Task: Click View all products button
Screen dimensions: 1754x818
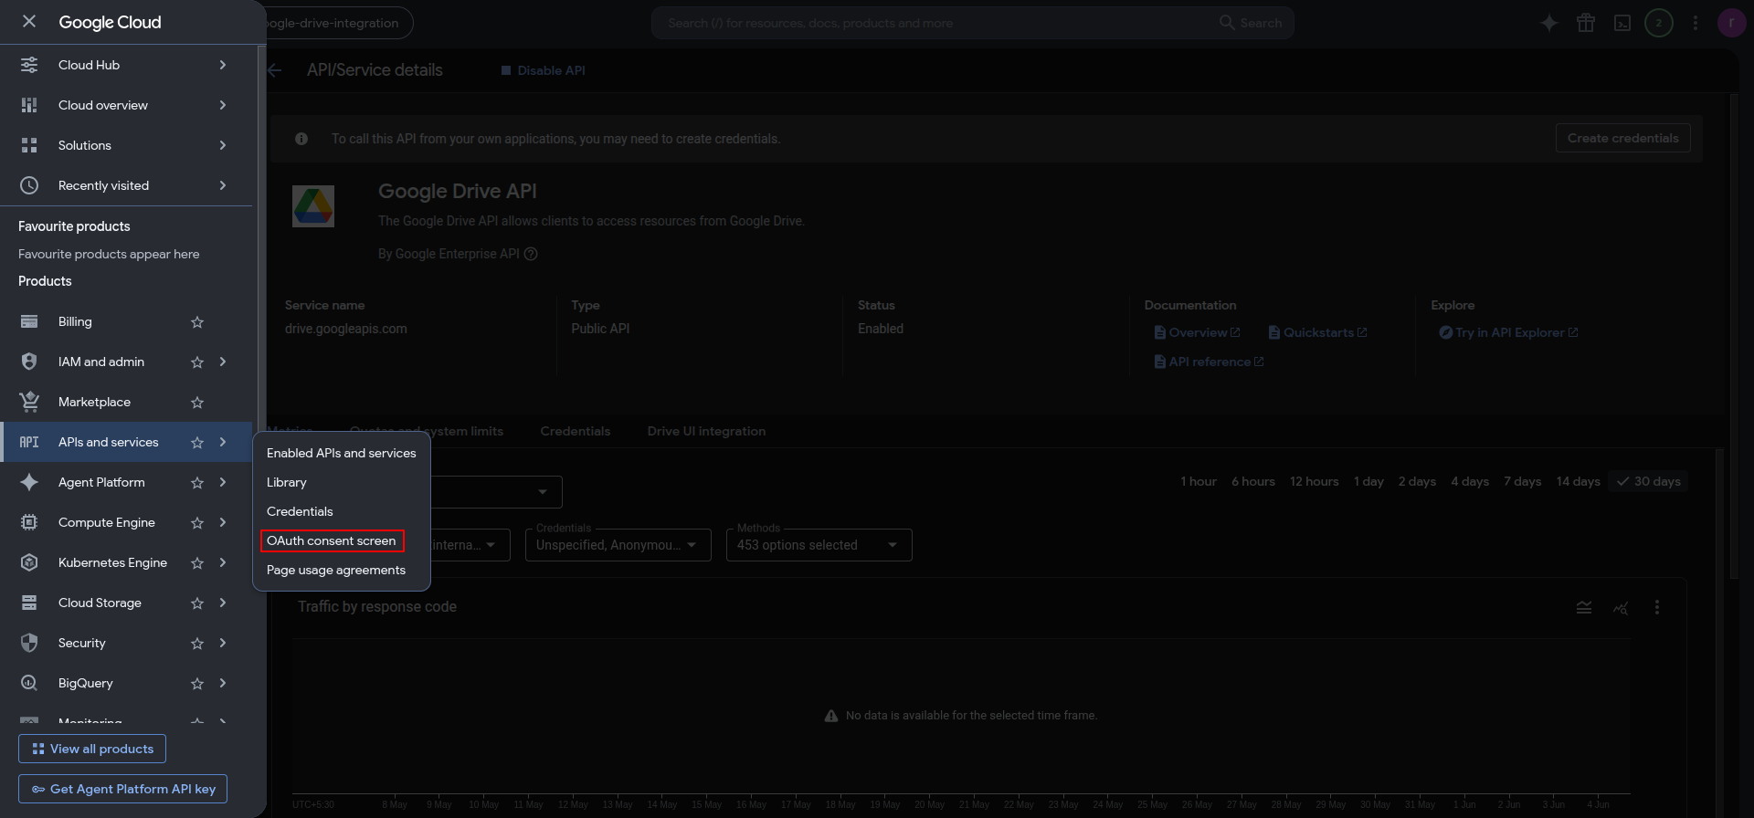Action: point(92,749)
